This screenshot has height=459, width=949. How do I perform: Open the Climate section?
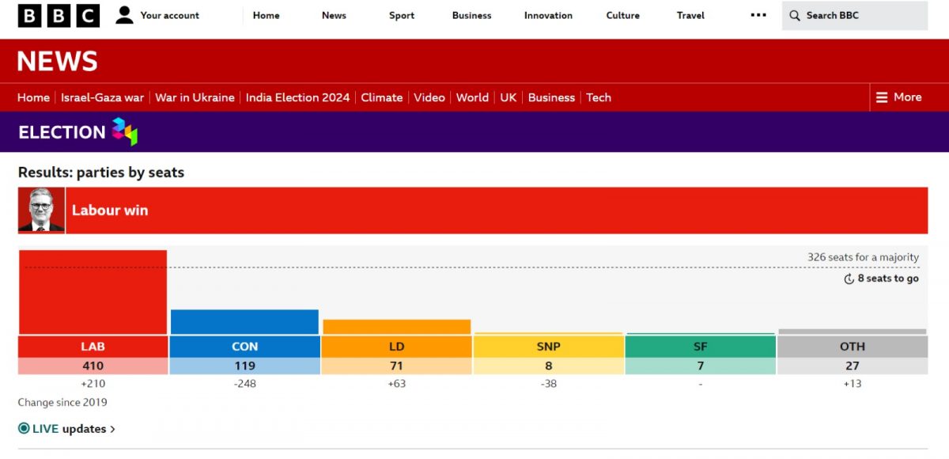click(x=382, y=97)
